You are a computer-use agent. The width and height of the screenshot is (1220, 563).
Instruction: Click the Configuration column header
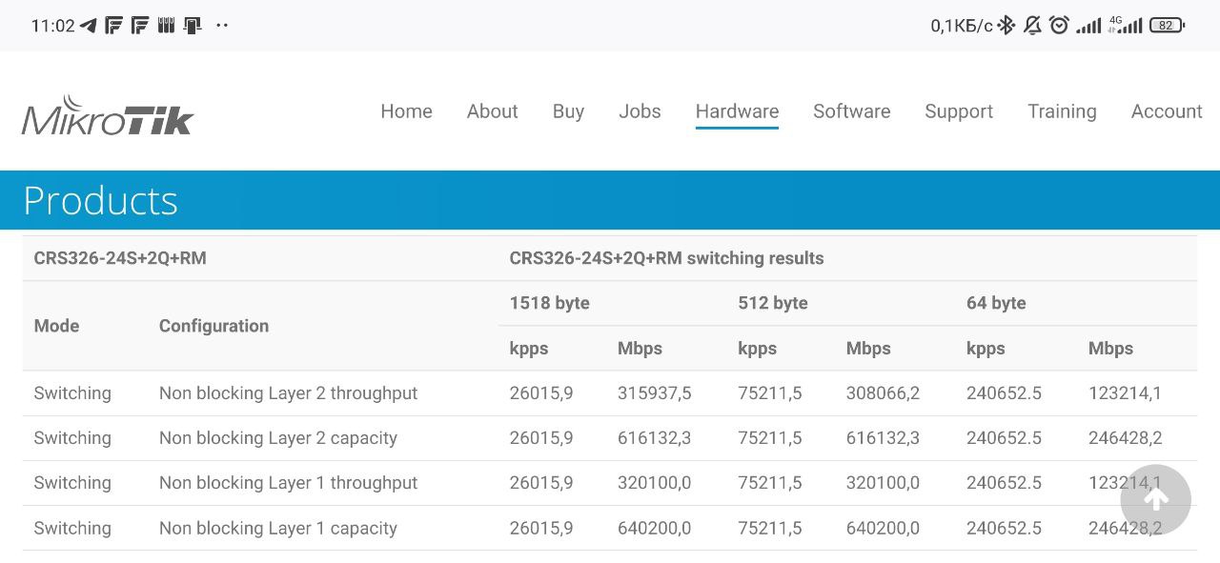tap(213, 326)
